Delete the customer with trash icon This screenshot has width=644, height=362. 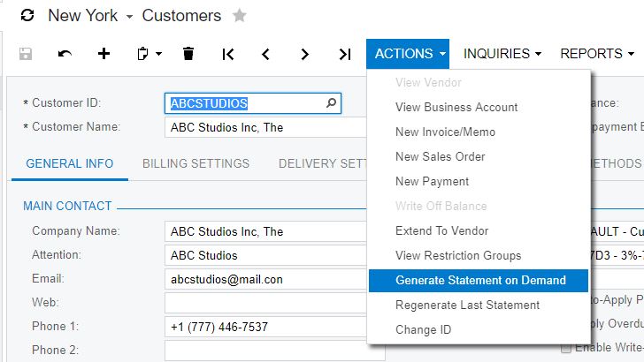[188, 54]
